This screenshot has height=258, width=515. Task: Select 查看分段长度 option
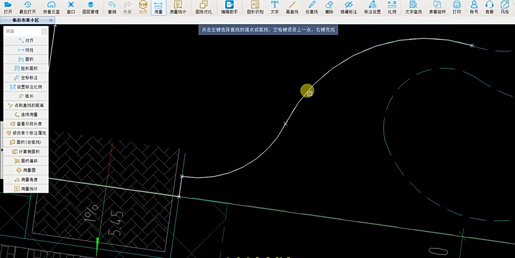26,124
